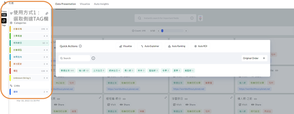Open the Original Order sort dropdown

tap(254, 58)
